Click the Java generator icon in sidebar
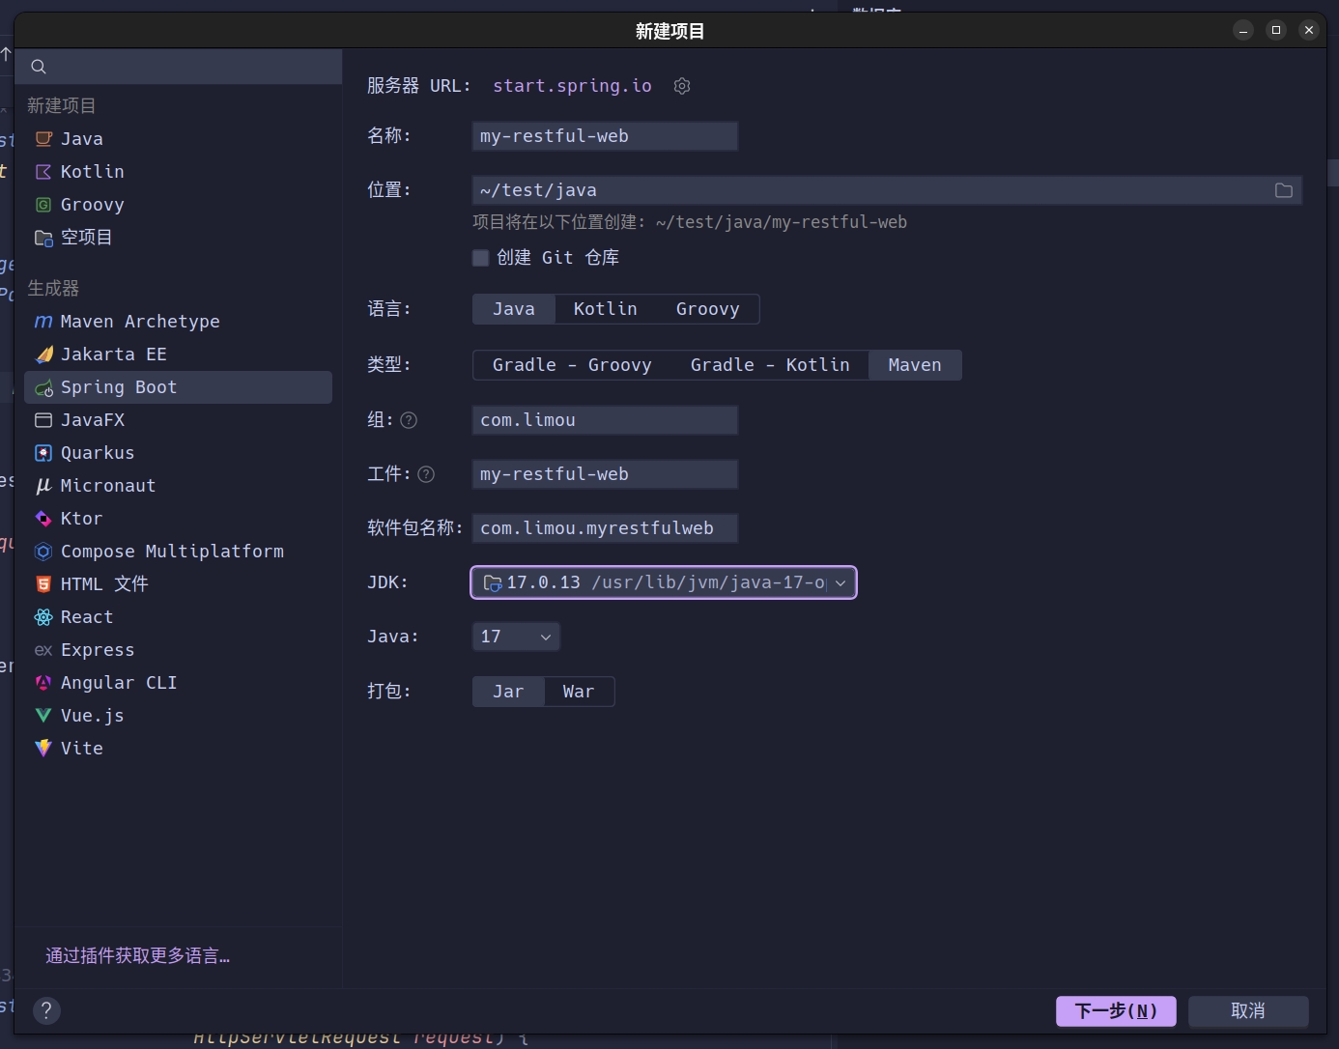 [x=43, y=139]
